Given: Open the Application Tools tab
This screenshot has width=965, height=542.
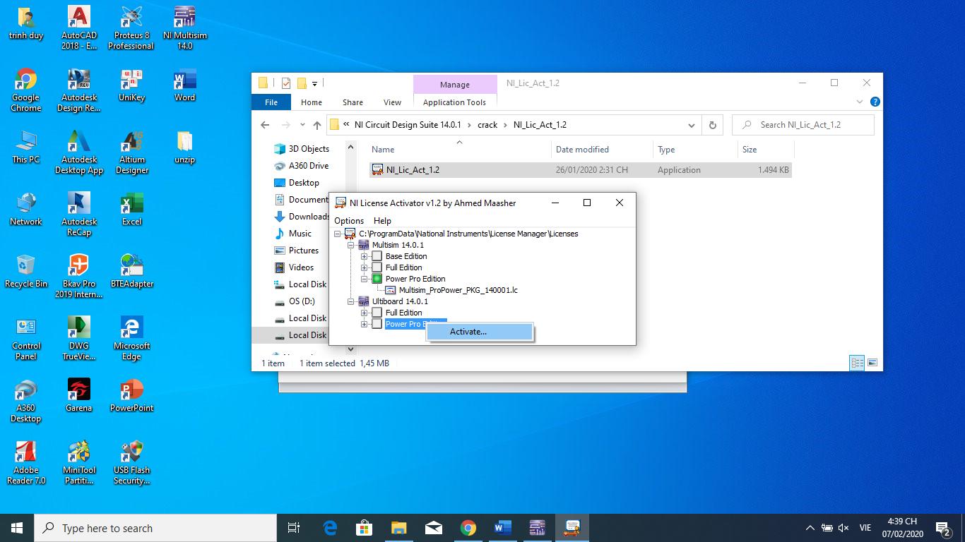Looking at the screenshot, I should point(454,102).
